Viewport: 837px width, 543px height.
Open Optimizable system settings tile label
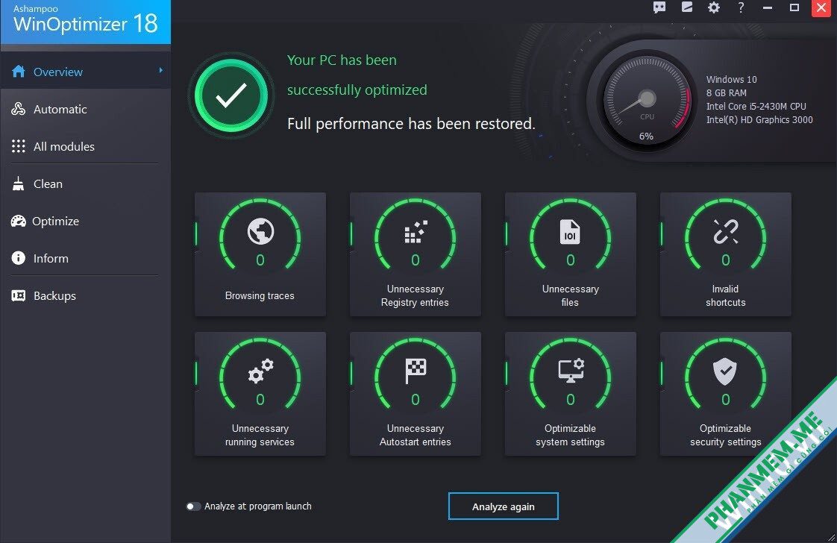click(570, 435)
